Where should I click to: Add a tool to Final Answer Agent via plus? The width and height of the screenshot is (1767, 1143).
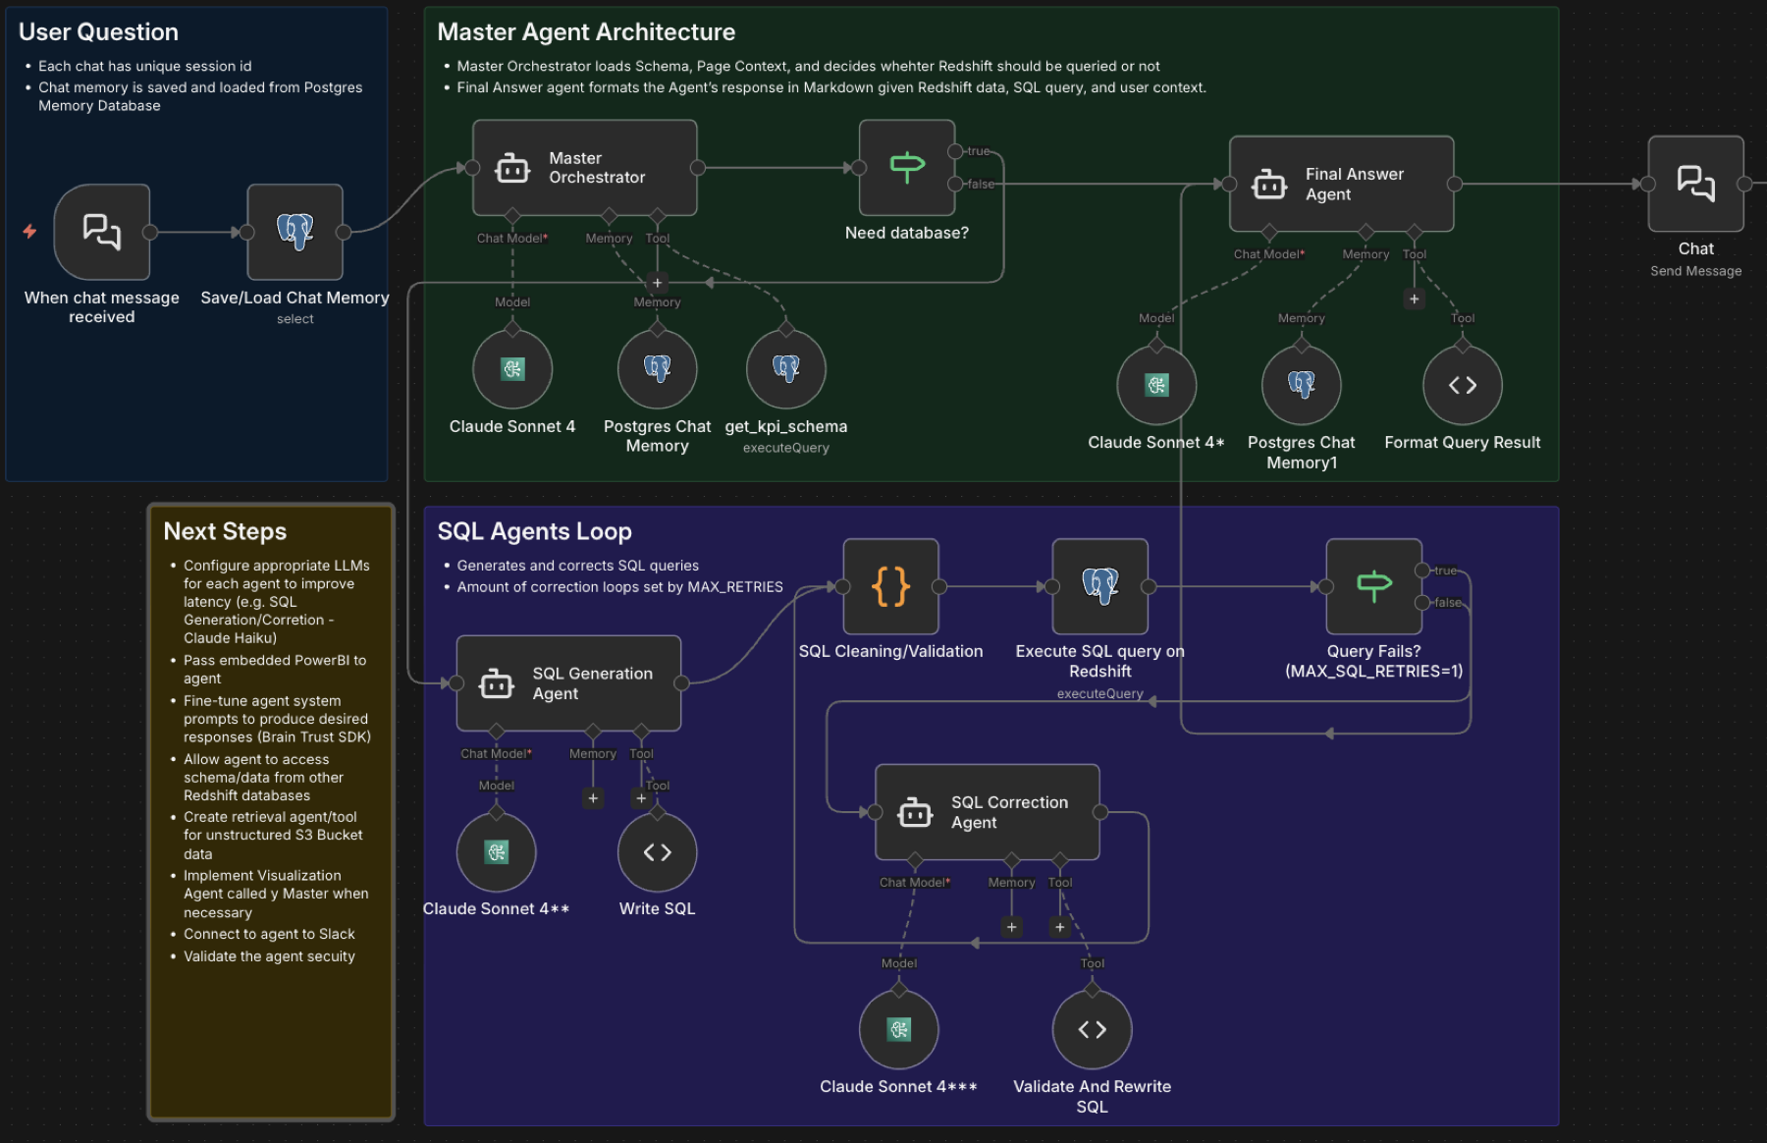pos(1415,299)
